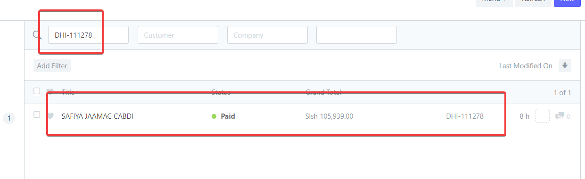585x179 pixels.
Task: Click the Refresh button
Action: [x=533, y=2]
